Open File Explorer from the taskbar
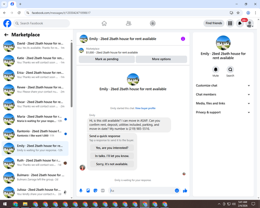This screenshot has width=260, height=208. 25,204
